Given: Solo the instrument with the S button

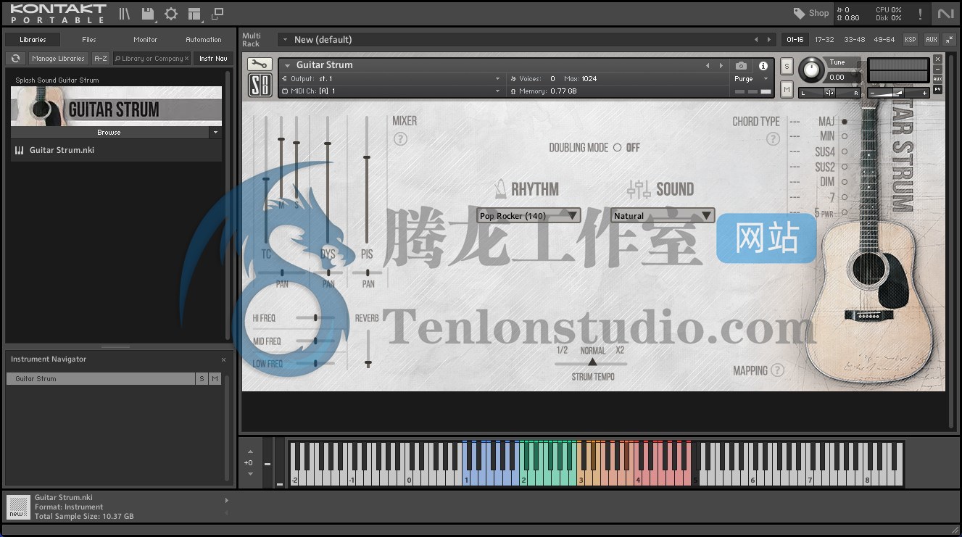Looking at the screenshot, I should 787,67.
